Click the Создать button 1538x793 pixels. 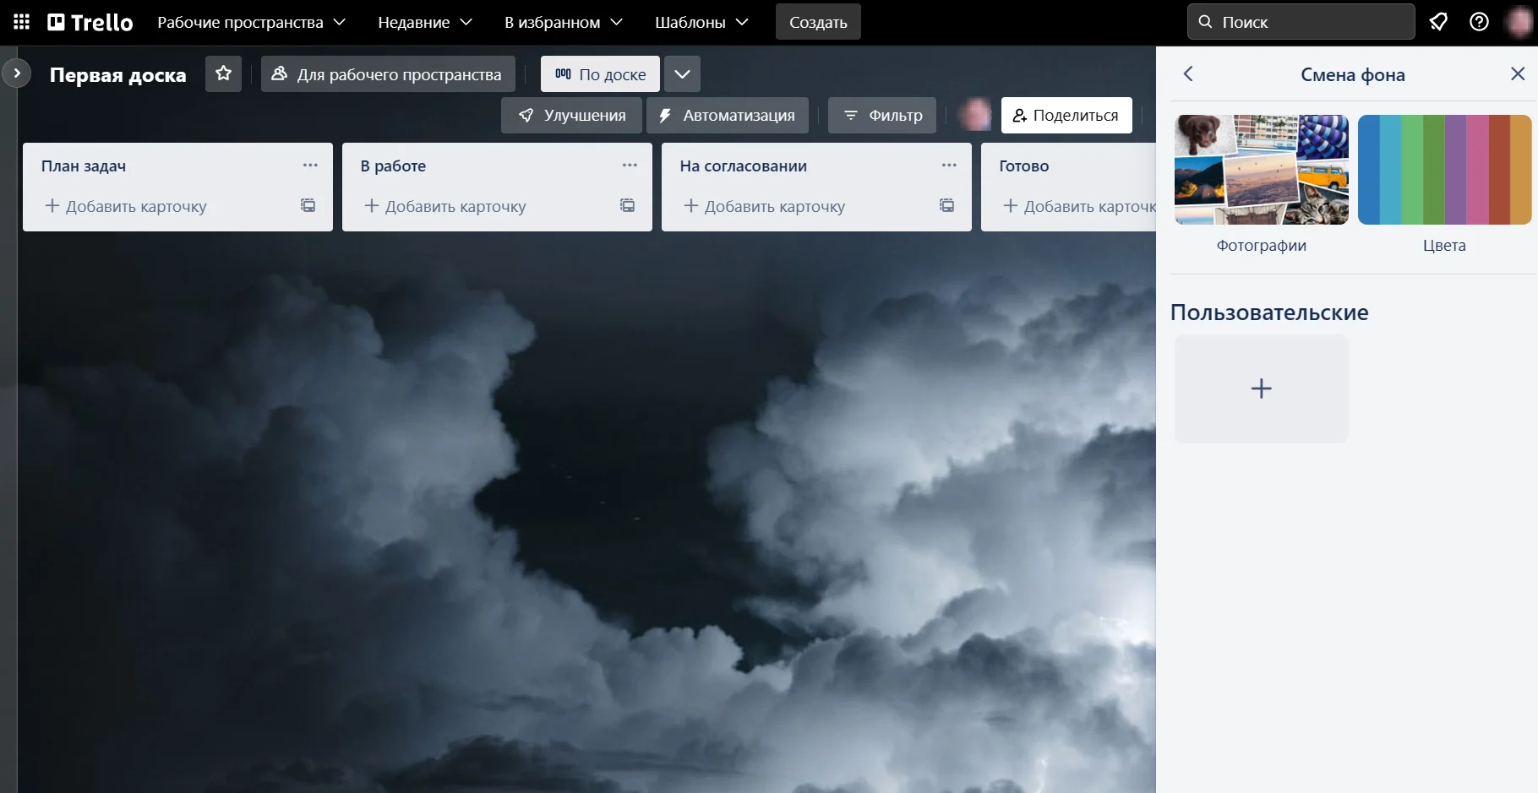818,22
